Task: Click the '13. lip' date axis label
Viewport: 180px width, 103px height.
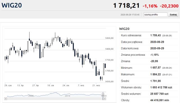Action: point(20,85)
